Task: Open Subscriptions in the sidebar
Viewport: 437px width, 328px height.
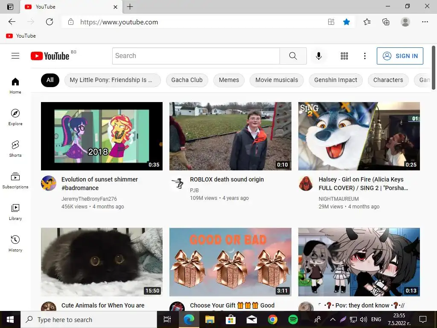Action: pyautogui.click(x=15, y=181)
